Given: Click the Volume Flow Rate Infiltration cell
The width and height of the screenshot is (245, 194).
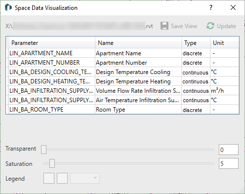Looking at the screenshot, I should pyautogui.click(x=138, y=91).
